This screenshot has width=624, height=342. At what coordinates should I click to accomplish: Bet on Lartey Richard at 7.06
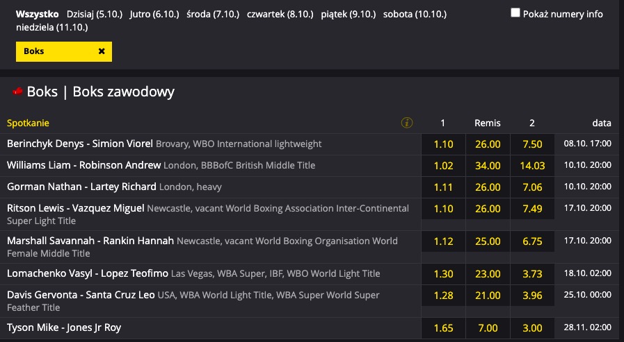532,187
